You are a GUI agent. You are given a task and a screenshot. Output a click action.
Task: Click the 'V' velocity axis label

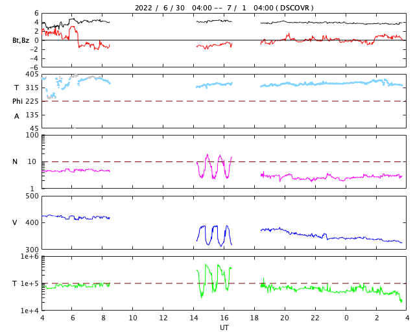(15, 222)
